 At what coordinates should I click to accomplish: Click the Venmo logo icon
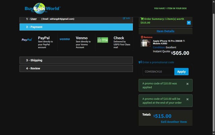click(65, 39)
